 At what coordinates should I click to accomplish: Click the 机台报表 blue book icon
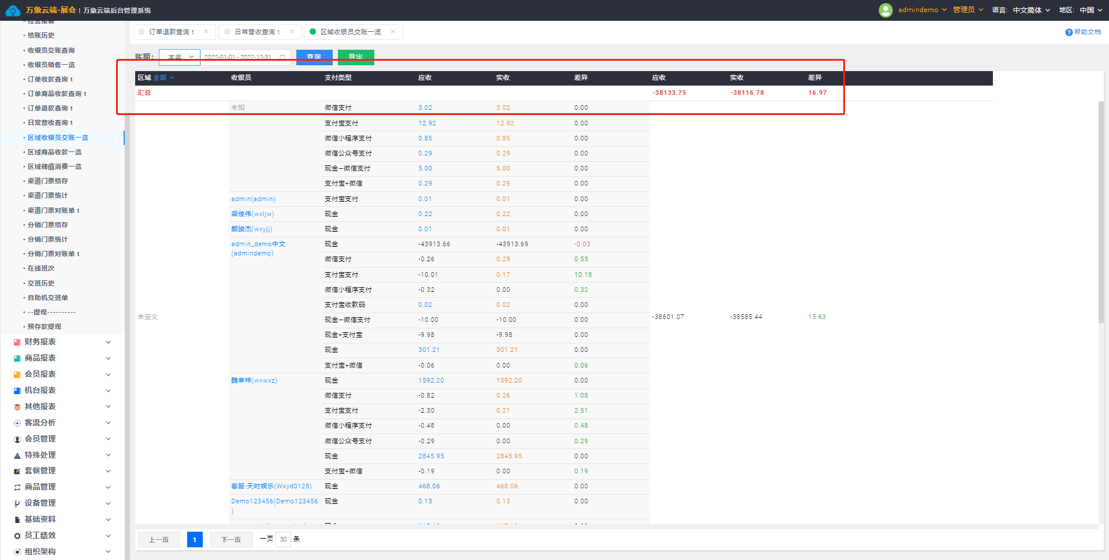click(17, 391)
